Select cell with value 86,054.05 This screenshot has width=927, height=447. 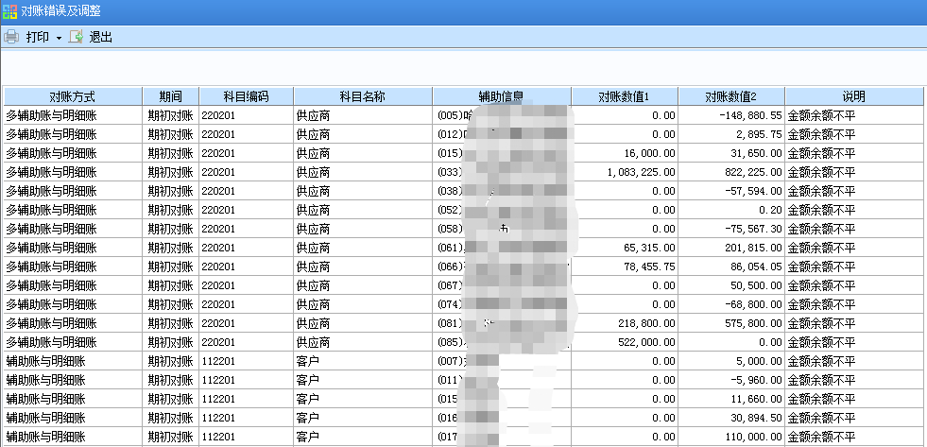tap(732, 266)
